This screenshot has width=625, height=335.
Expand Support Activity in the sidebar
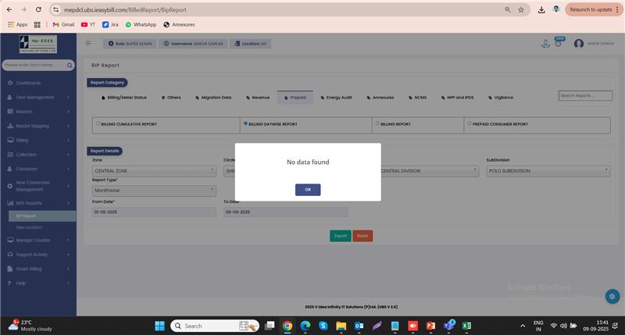(38, 255)
